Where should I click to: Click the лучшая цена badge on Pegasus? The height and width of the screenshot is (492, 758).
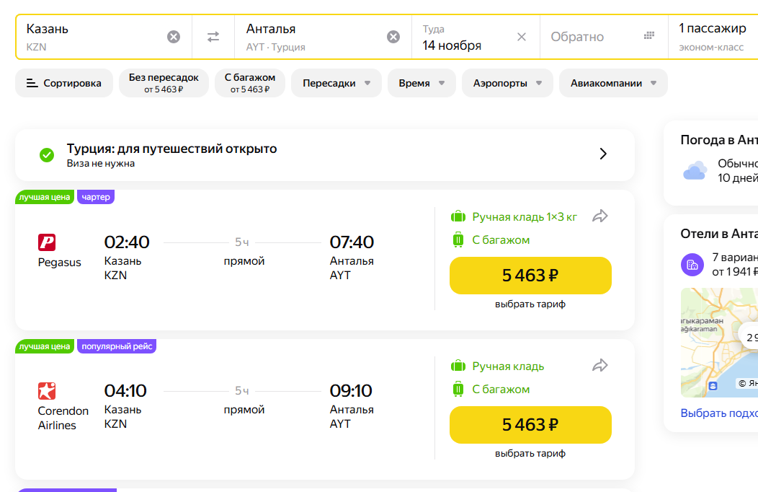click(x=45, y=197)
